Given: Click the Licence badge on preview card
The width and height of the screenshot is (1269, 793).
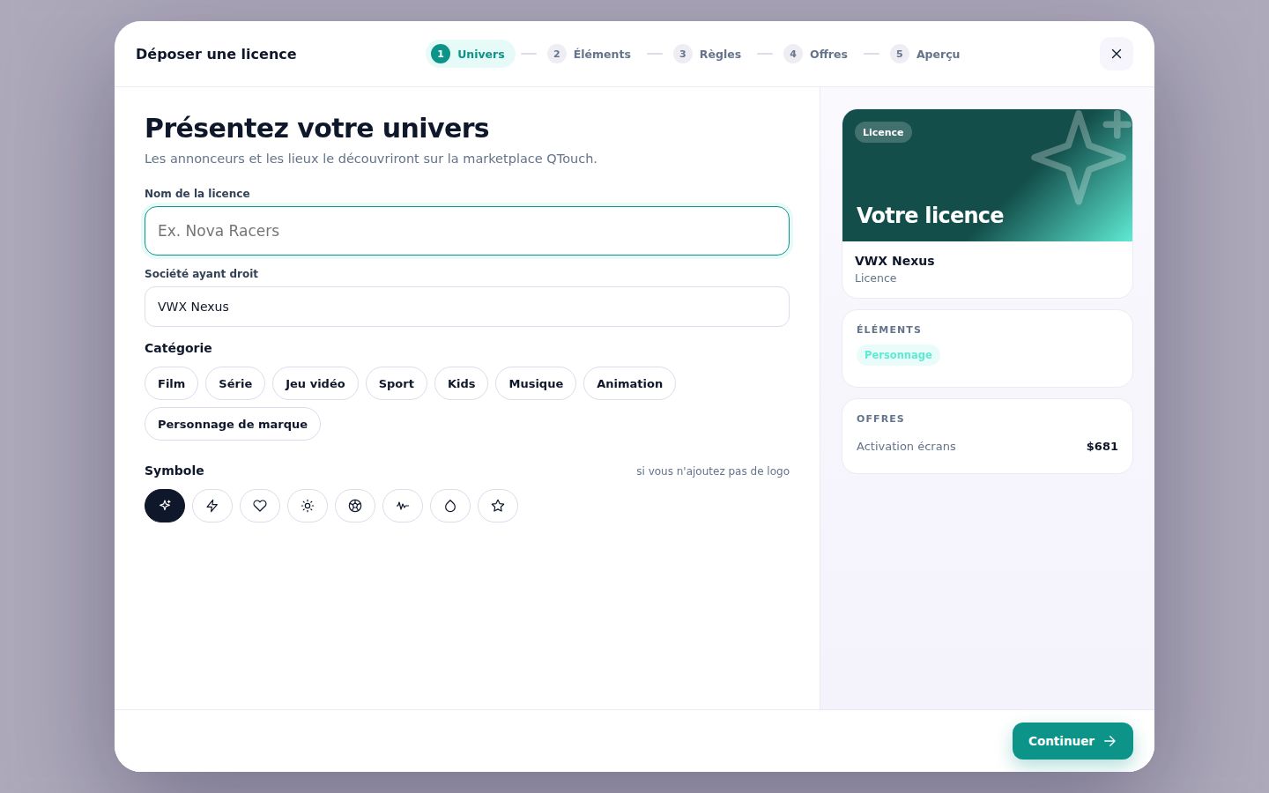Looking at the screenshot, I should (x=883, y=132).
